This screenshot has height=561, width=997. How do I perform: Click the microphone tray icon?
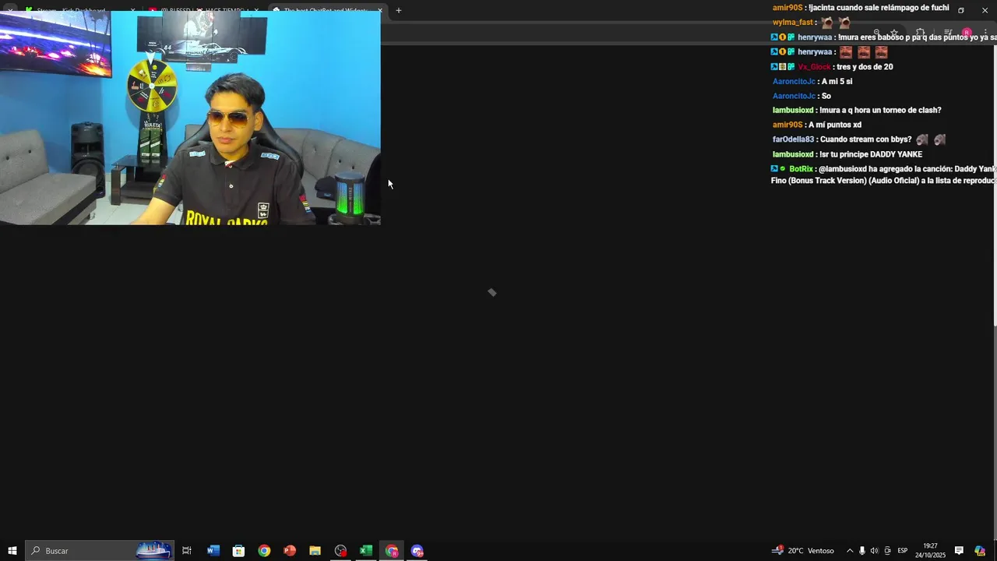pos(861,551)
